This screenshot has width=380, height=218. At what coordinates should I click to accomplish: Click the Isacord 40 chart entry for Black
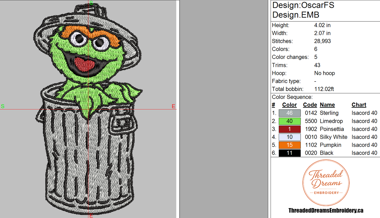364,153
